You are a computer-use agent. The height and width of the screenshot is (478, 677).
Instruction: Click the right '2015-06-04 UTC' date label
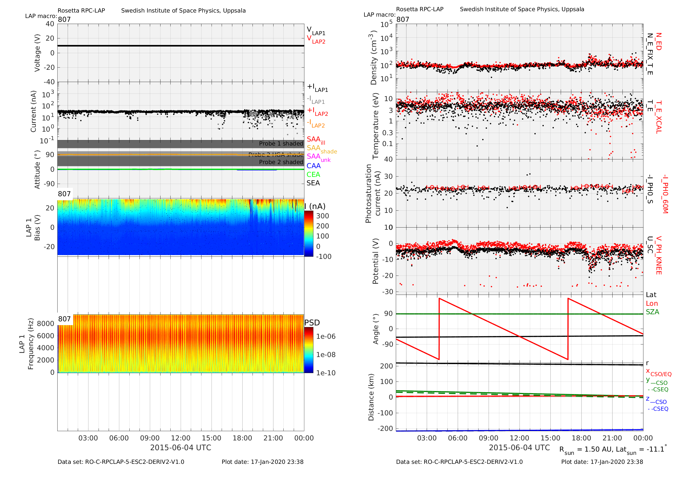pyautogui.click(x=519, y=448)
